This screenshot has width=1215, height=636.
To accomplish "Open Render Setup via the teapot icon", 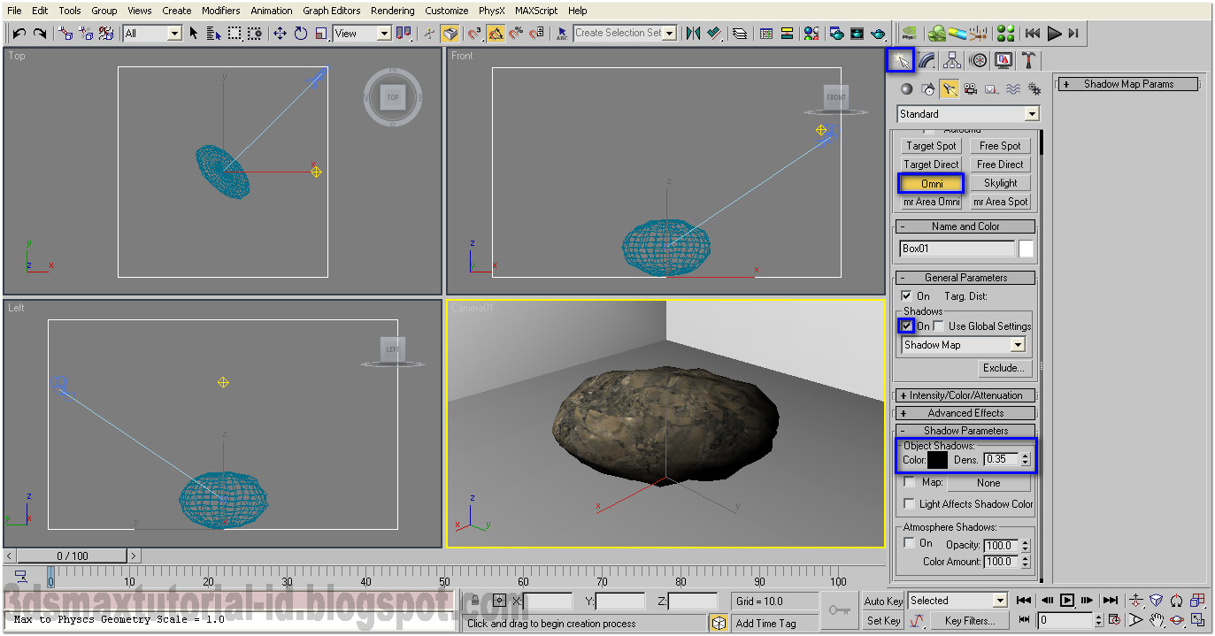I will point(835,33).
